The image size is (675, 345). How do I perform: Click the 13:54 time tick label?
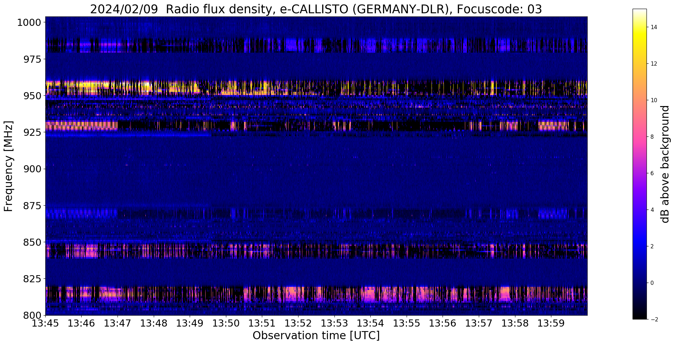point(370,323)
